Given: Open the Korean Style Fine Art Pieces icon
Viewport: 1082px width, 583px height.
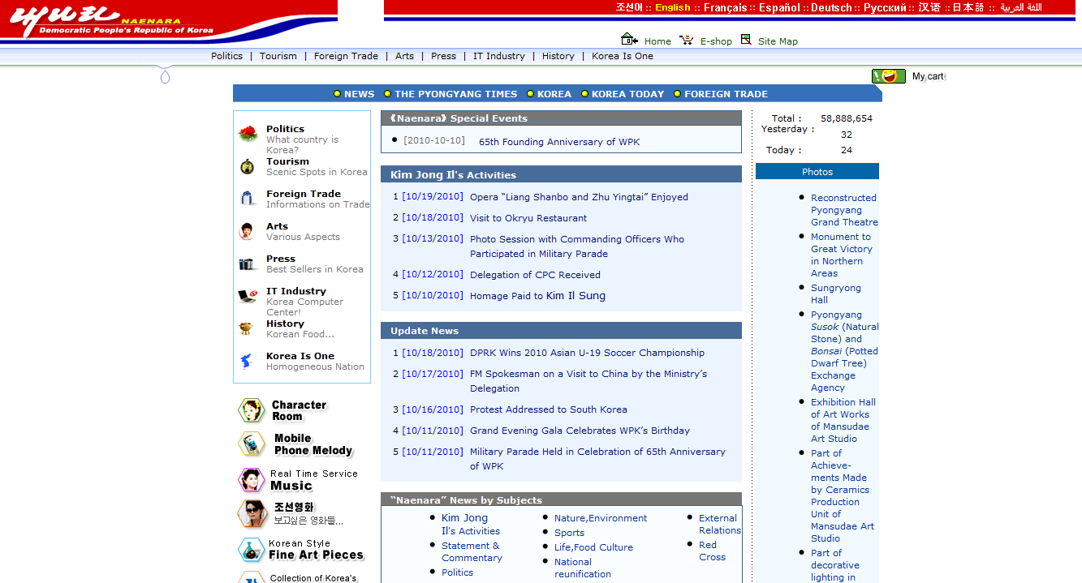Looking at the screenshot, I should [252, 550].
